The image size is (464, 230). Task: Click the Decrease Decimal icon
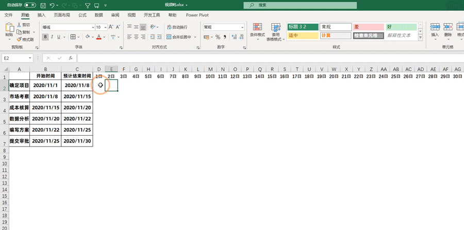tap(241, 37)
